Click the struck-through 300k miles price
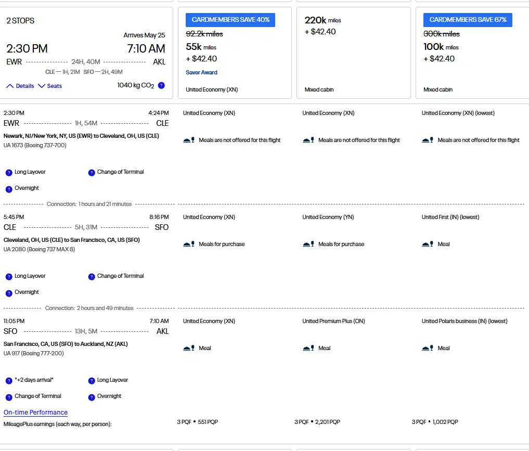Image resolution: width=529 pixels, height=451 pixels. click(x=442, y=34)
